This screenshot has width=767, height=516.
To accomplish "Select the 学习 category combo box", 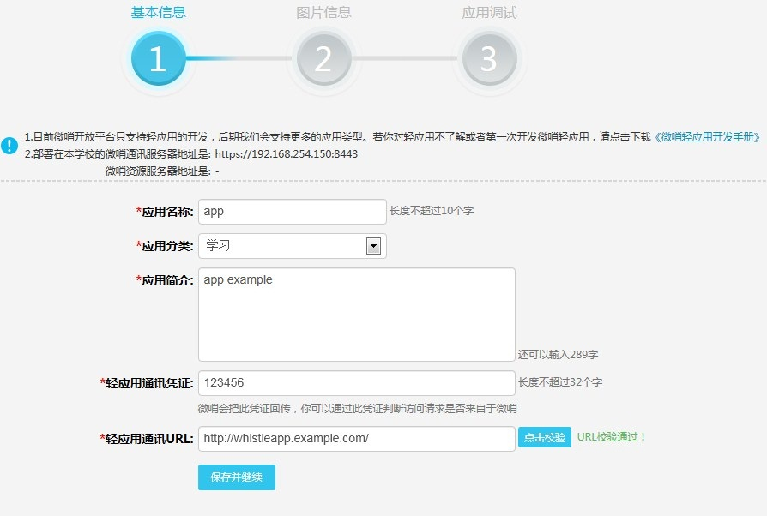I will (x=283, y=246).
